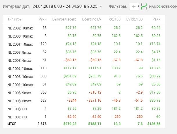Select the NL 200$, 9max row
This screenshot has width=177, height=134.
tap(19, 52)
